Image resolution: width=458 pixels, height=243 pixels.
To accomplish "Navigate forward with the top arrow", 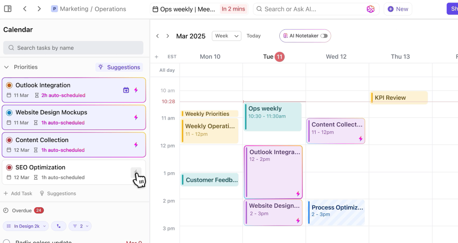I will [x=39, y=9].
